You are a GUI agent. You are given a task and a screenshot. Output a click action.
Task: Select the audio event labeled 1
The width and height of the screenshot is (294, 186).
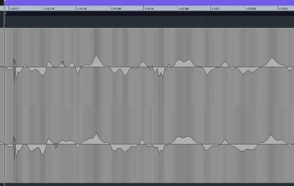(149, 14)
